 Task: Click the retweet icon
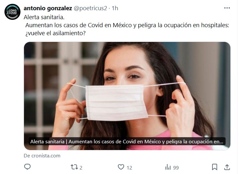tap(74, 167)
